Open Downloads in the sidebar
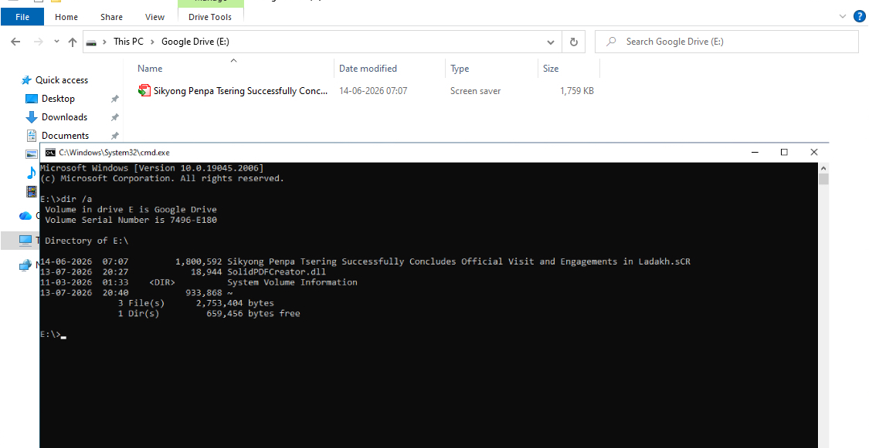This screenshot has height=448, width=869. [x=64, y=116]
